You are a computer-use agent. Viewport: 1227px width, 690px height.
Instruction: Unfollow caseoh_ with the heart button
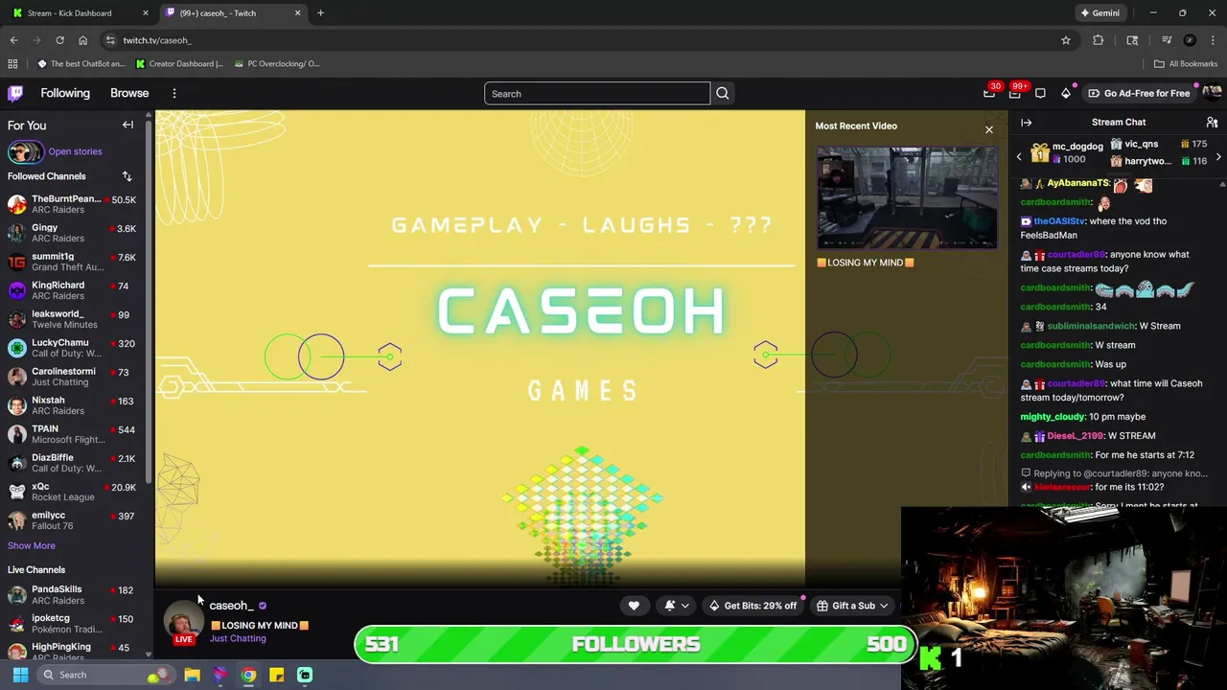pos(634,606)
